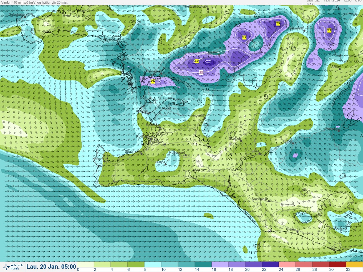Click the Þingvellir station label

[x=197, y=116]
